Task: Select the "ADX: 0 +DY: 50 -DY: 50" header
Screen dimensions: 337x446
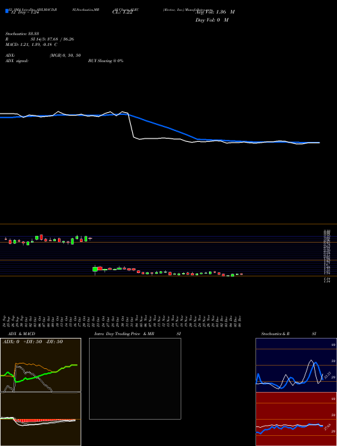Action: click(32, 341)
